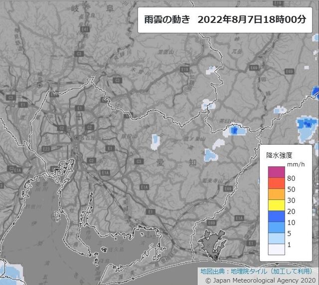
Task: Click the light blue 1-5 mm/h legend swatch
Action: pos(276,239)
